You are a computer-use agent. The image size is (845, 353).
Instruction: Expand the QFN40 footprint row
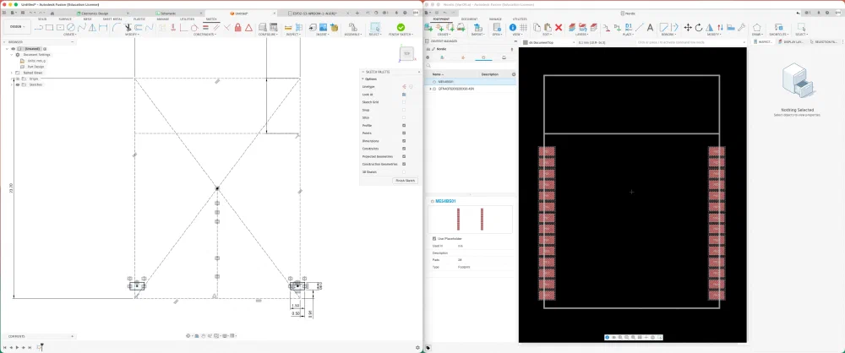[x=430, y=89]
